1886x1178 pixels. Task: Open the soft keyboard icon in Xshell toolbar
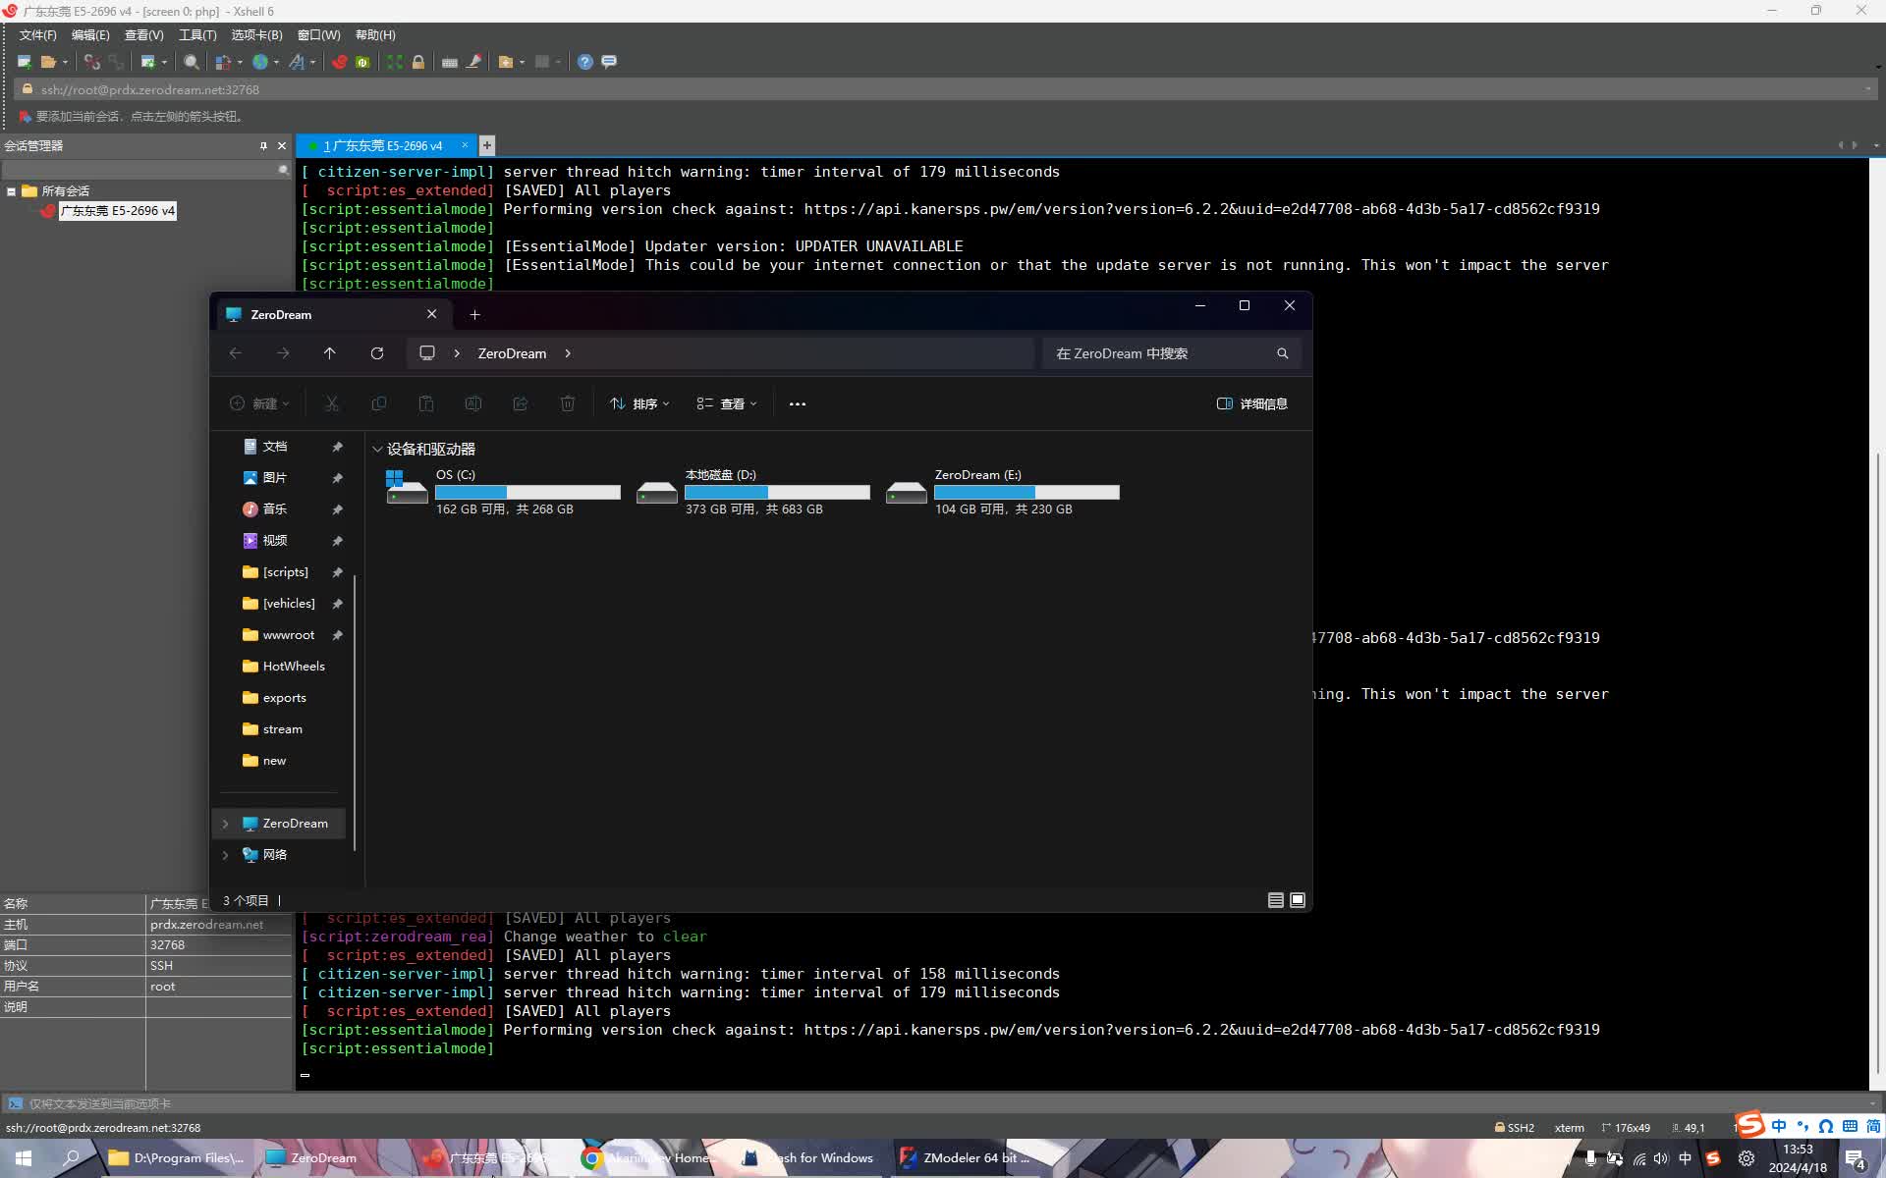point(449,62)
